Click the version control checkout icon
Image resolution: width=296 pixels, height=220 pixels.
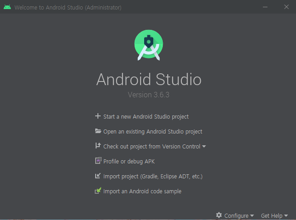pos(98,146)
